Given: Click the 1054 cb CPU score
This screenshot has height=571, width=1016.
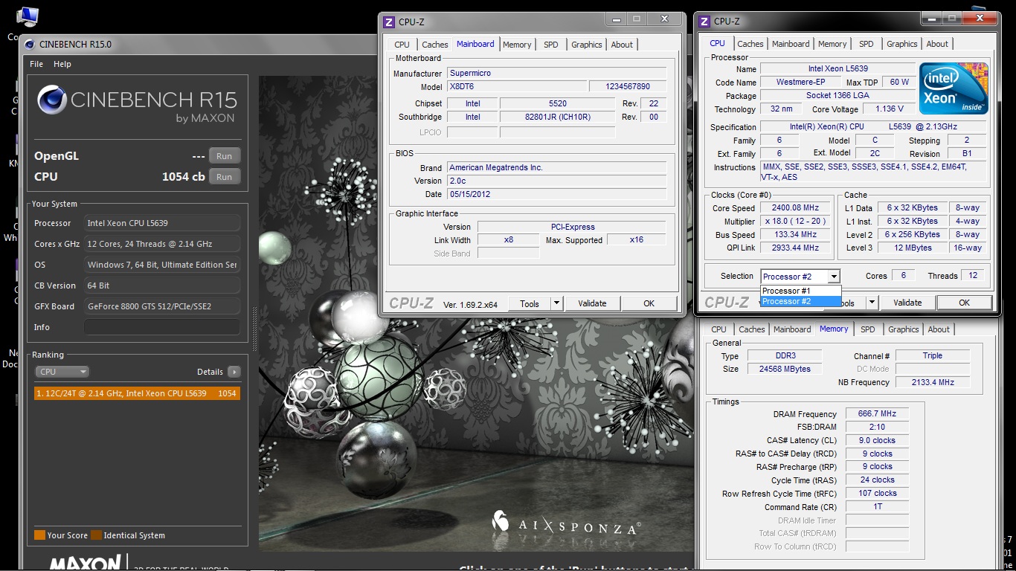Looking at the screenshot, I should coord(183,177).
